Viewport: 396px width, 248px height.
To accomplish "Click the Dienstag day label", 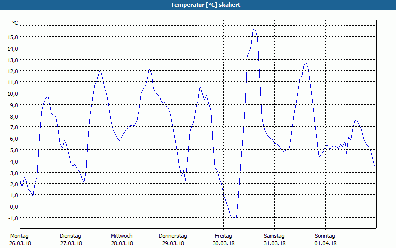I will (x=70, y=236).
